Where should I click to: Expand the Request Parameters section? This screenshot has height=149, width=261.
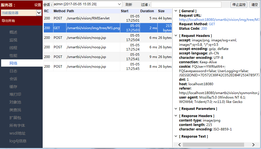tap(176, 109)
